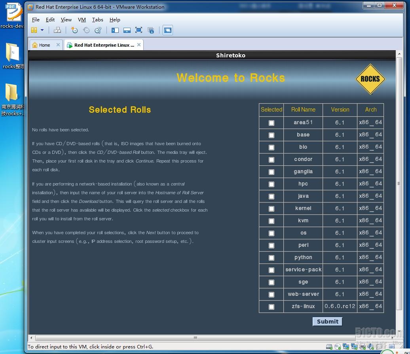Click the Arch column header

tap(370, 110)
